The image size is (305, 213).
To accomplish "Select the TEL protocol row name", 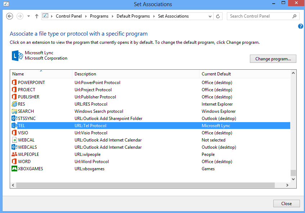I will click(21, 125).
